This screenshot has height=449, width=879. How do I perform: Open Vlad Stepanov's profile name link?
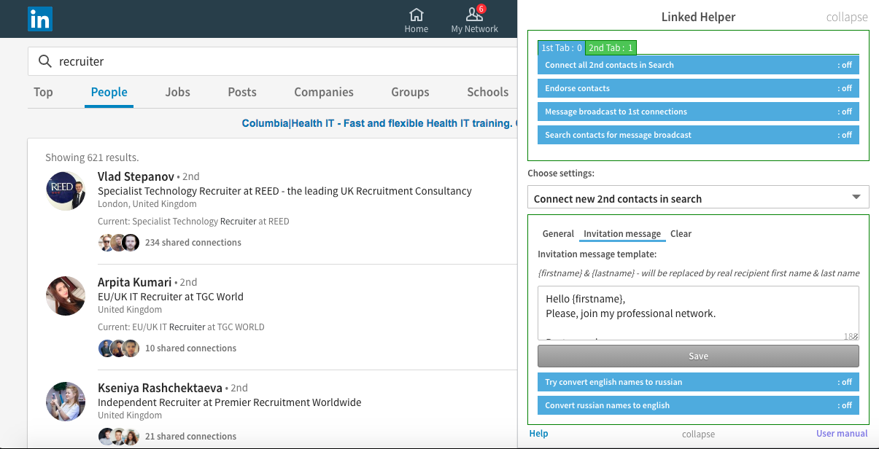click(x=136, y=176)
